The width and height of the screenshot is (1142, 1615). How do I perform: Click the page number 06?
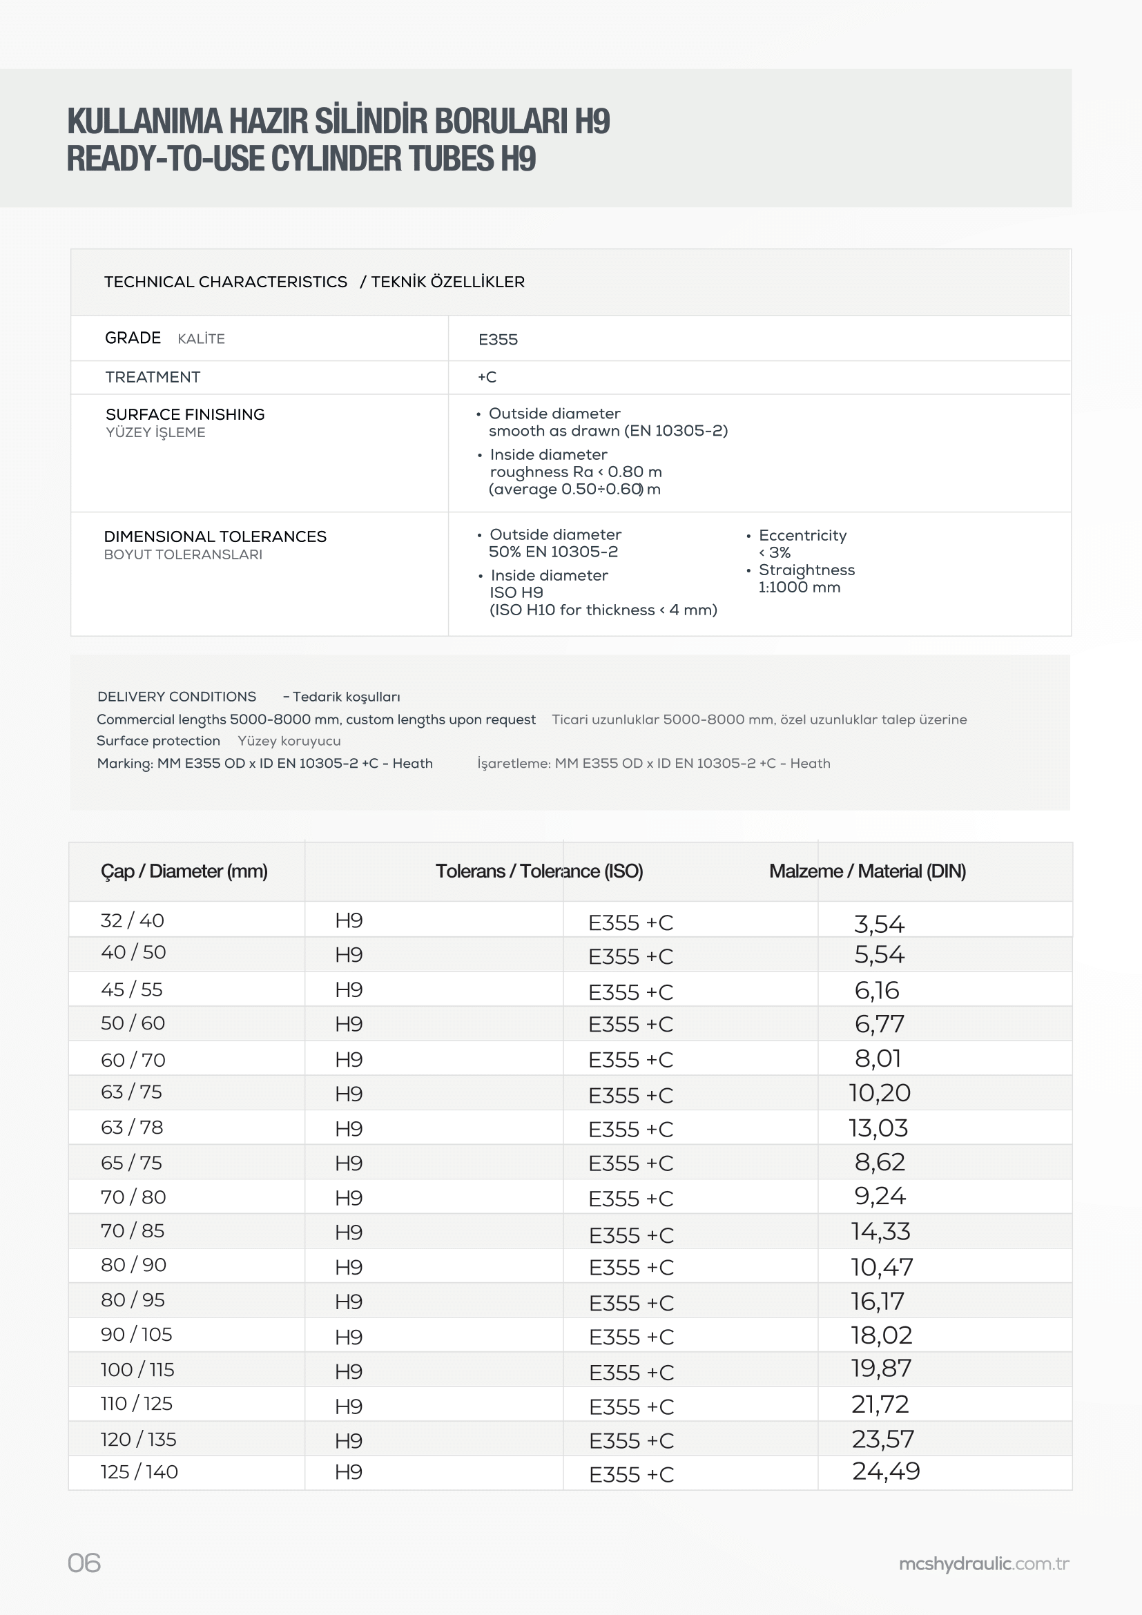coord(84,1563)
